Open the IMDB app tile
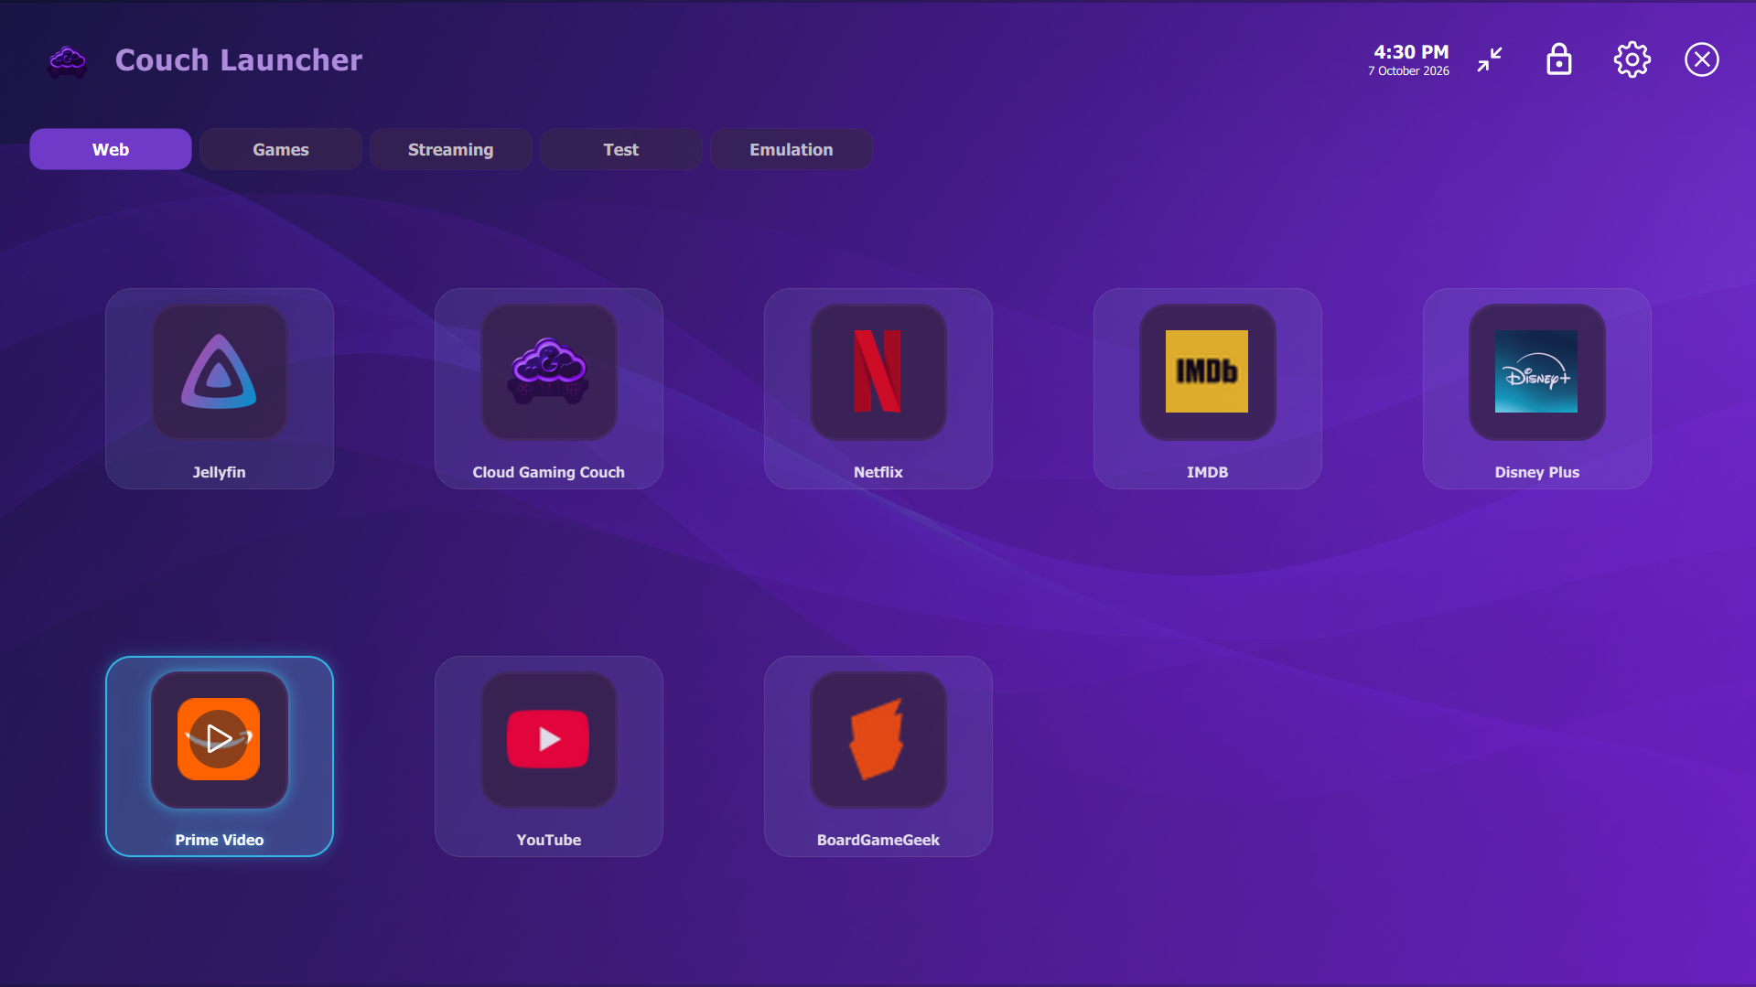The height and width of the screenshot is (987, 1756). 1207,388
